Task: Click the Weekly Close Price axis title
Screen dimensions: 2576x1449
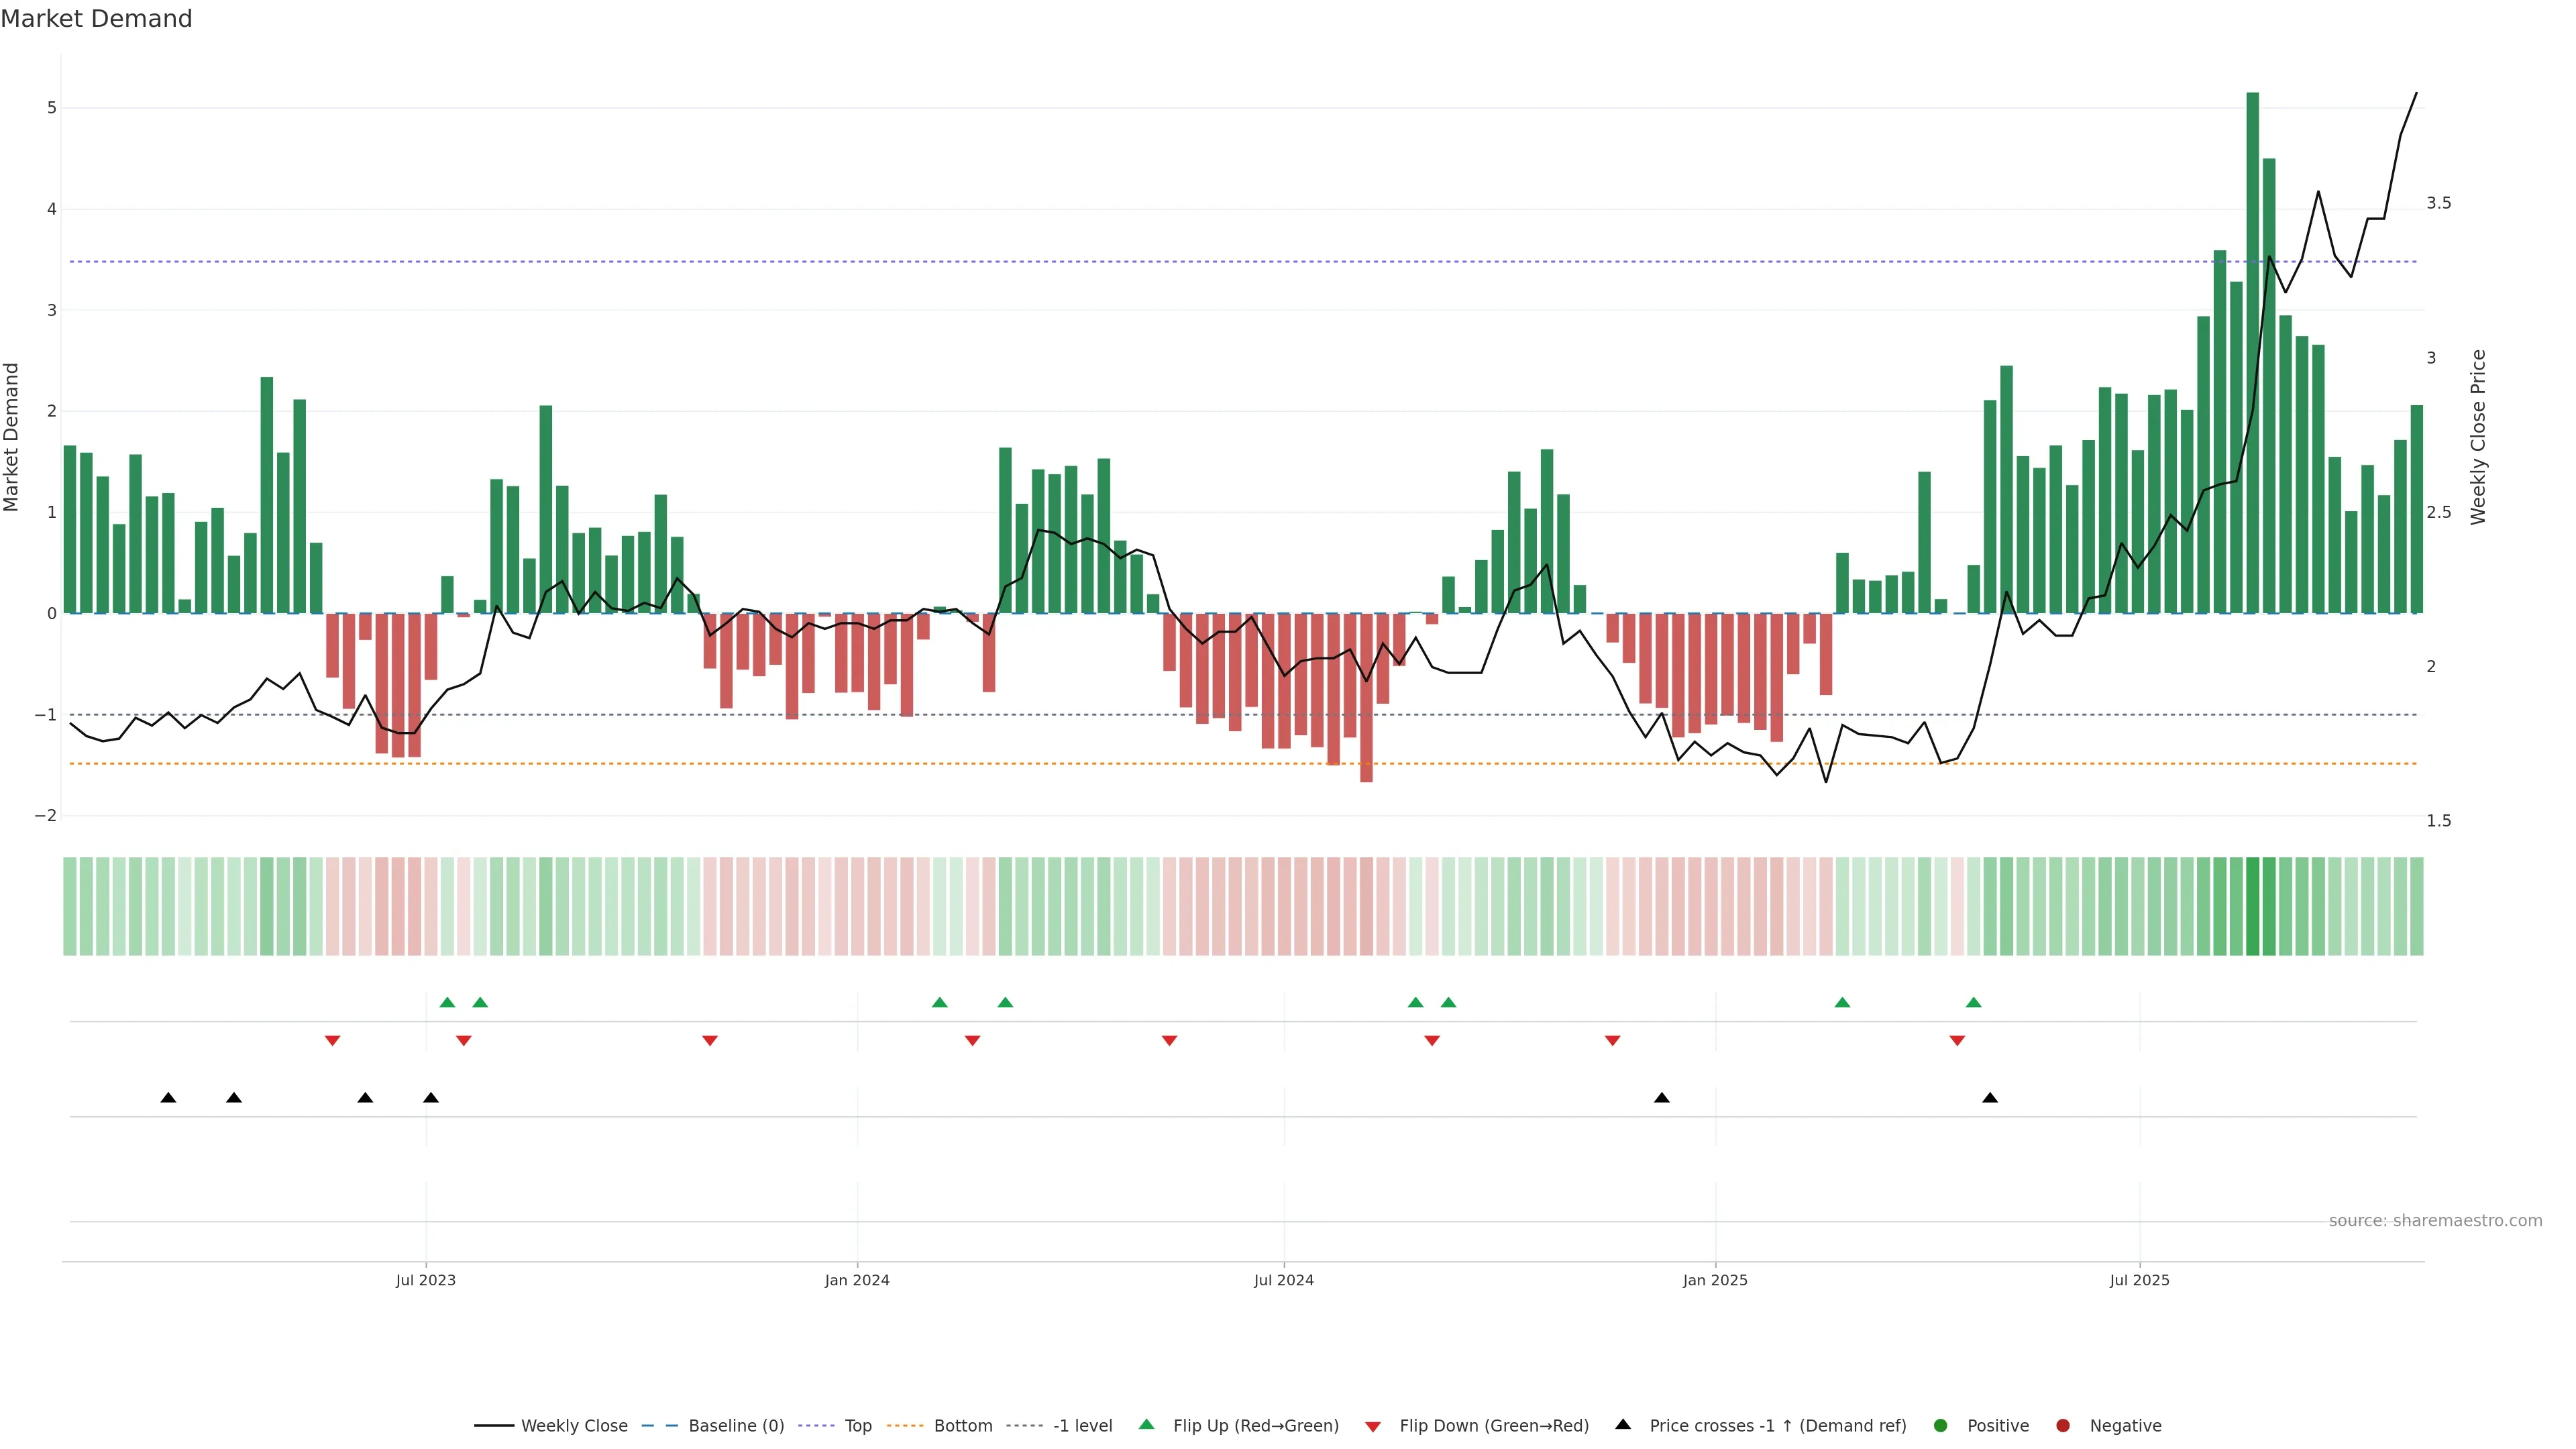Action: click(2477, 437)
